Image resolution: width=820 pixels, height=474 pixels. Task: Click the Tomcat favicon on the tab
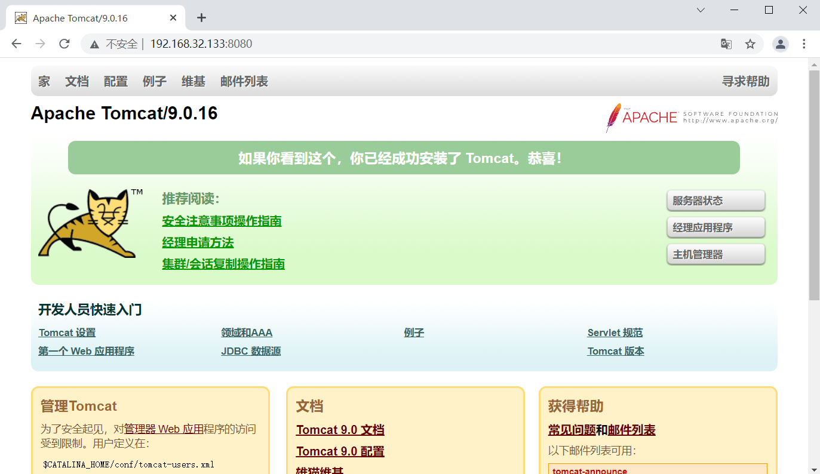(x=21, y=18)
